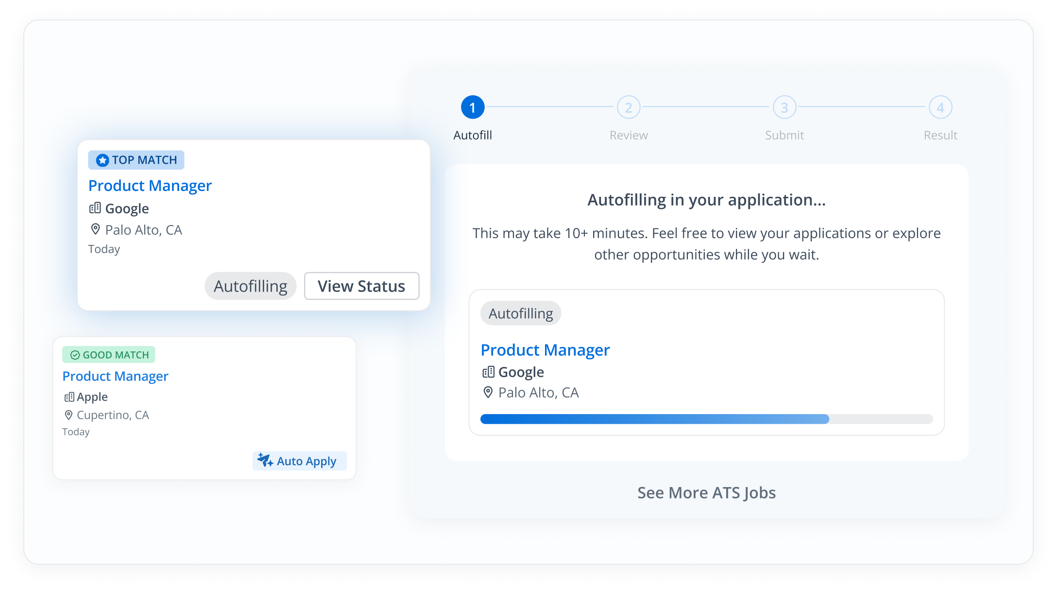Open View Status for the Google job

point(361,286)
